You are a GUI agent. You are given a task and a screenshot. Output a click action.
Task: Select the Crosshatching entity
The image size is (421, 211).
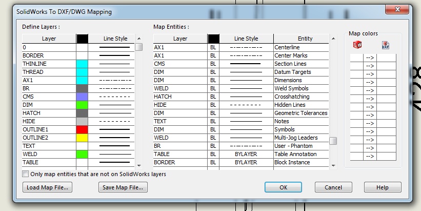pyautogui.click(x=301, y=97)
